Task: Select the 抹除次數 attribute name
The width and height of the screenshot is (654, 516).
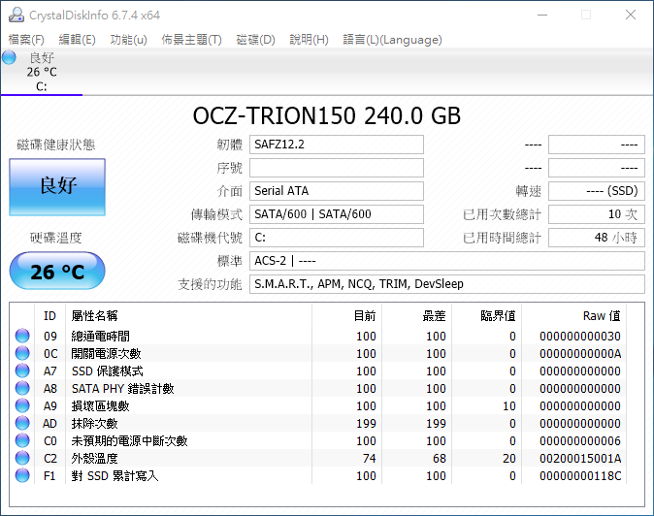Action: click(95, 424)
